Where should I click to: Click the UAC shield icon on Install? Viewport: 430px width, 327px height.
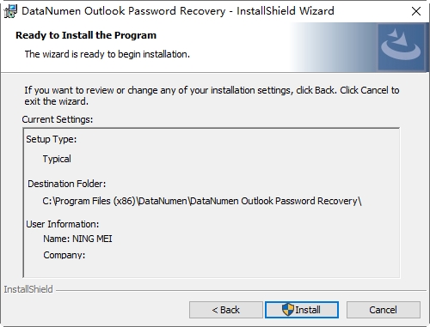[x=288, y=310]
